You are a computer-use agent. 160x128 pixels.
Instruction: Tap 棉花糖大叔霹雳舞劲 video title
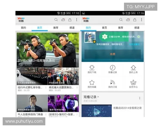[x=61, y=87]
